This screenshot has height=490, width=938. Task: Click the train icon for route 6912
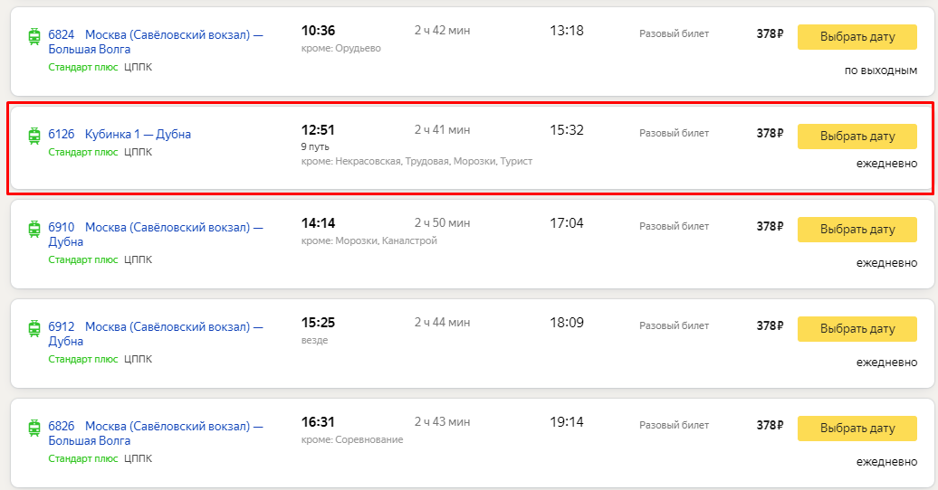tap(34, 328)
